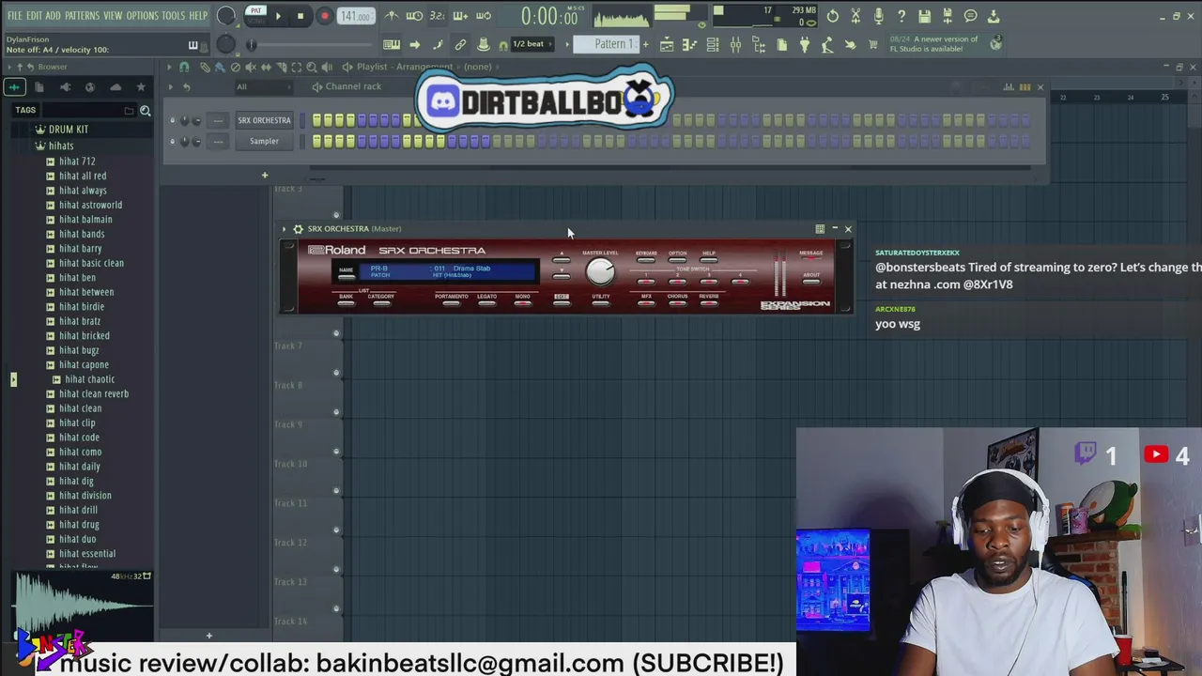Open the search icon in browser
This screenshot has width=1202, height=676.
146,111
